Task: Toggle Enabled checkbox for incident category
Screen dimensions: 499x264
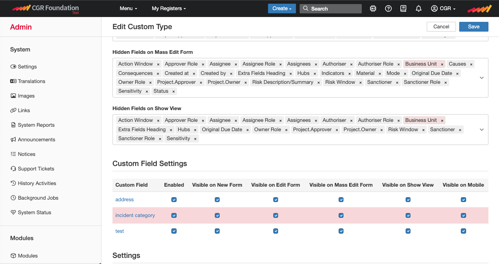Action: 174,215
